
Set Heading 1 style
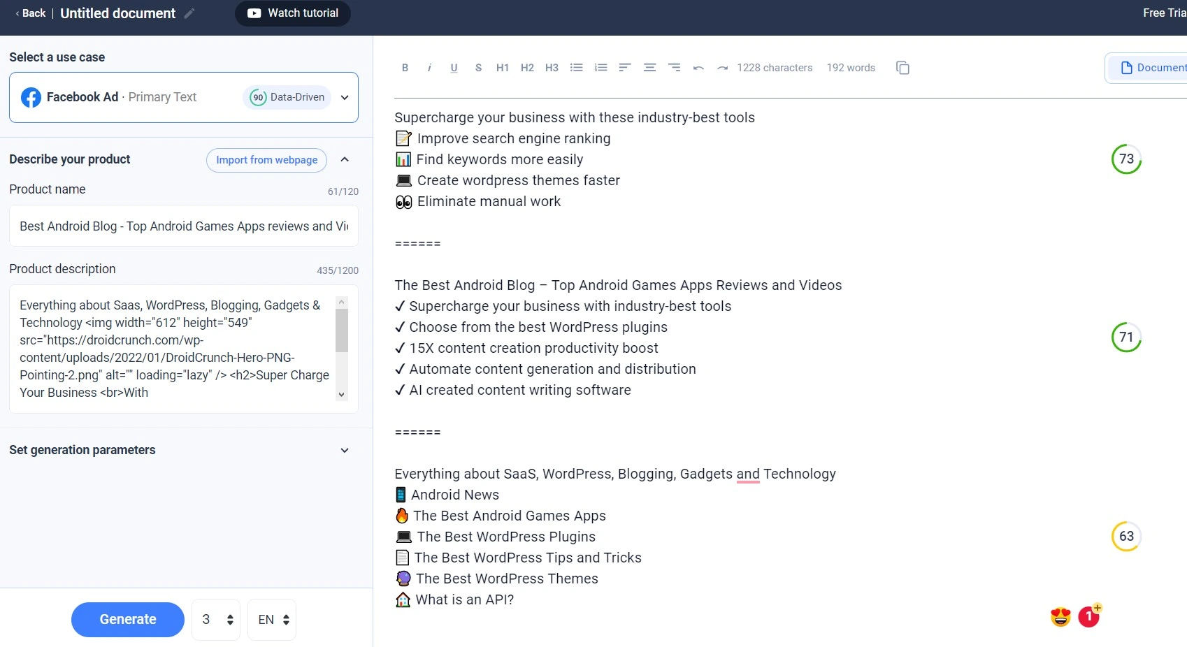(503, 68)
